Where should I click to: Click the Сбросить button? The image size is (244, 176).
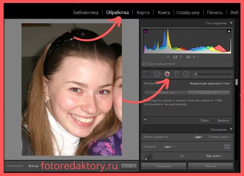pos(210,166)
